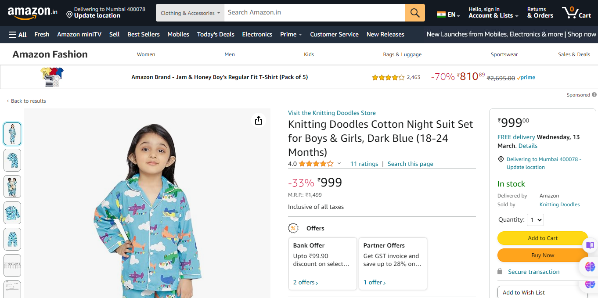
Task: Expand star ratings breakdown chevron
Action: click(339, 164)
